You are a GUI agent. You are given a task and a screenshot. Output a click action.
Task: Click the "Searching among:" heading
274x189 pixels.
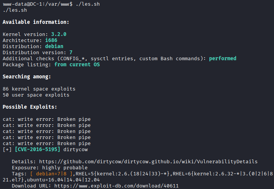(27, 77)
